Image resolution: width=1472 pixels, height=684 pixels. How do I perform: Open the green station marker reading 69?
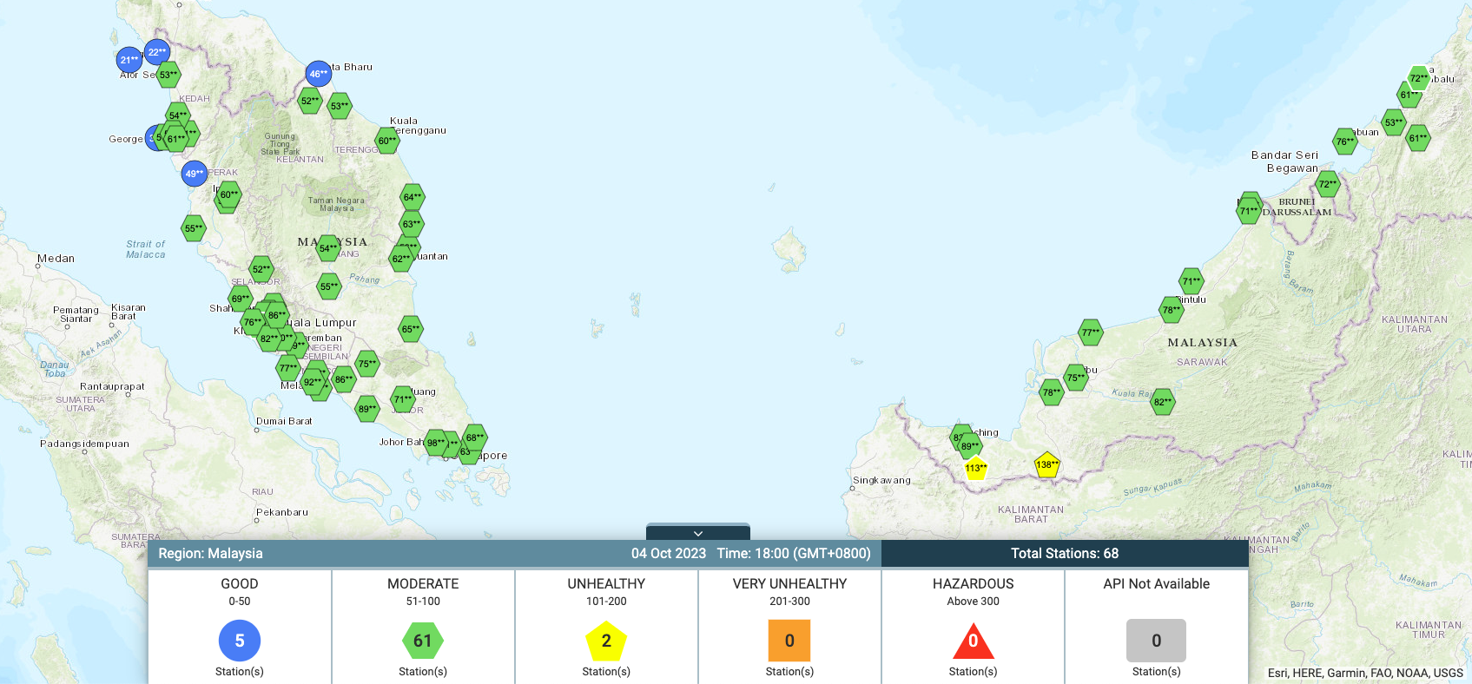[x=241, y=299]
